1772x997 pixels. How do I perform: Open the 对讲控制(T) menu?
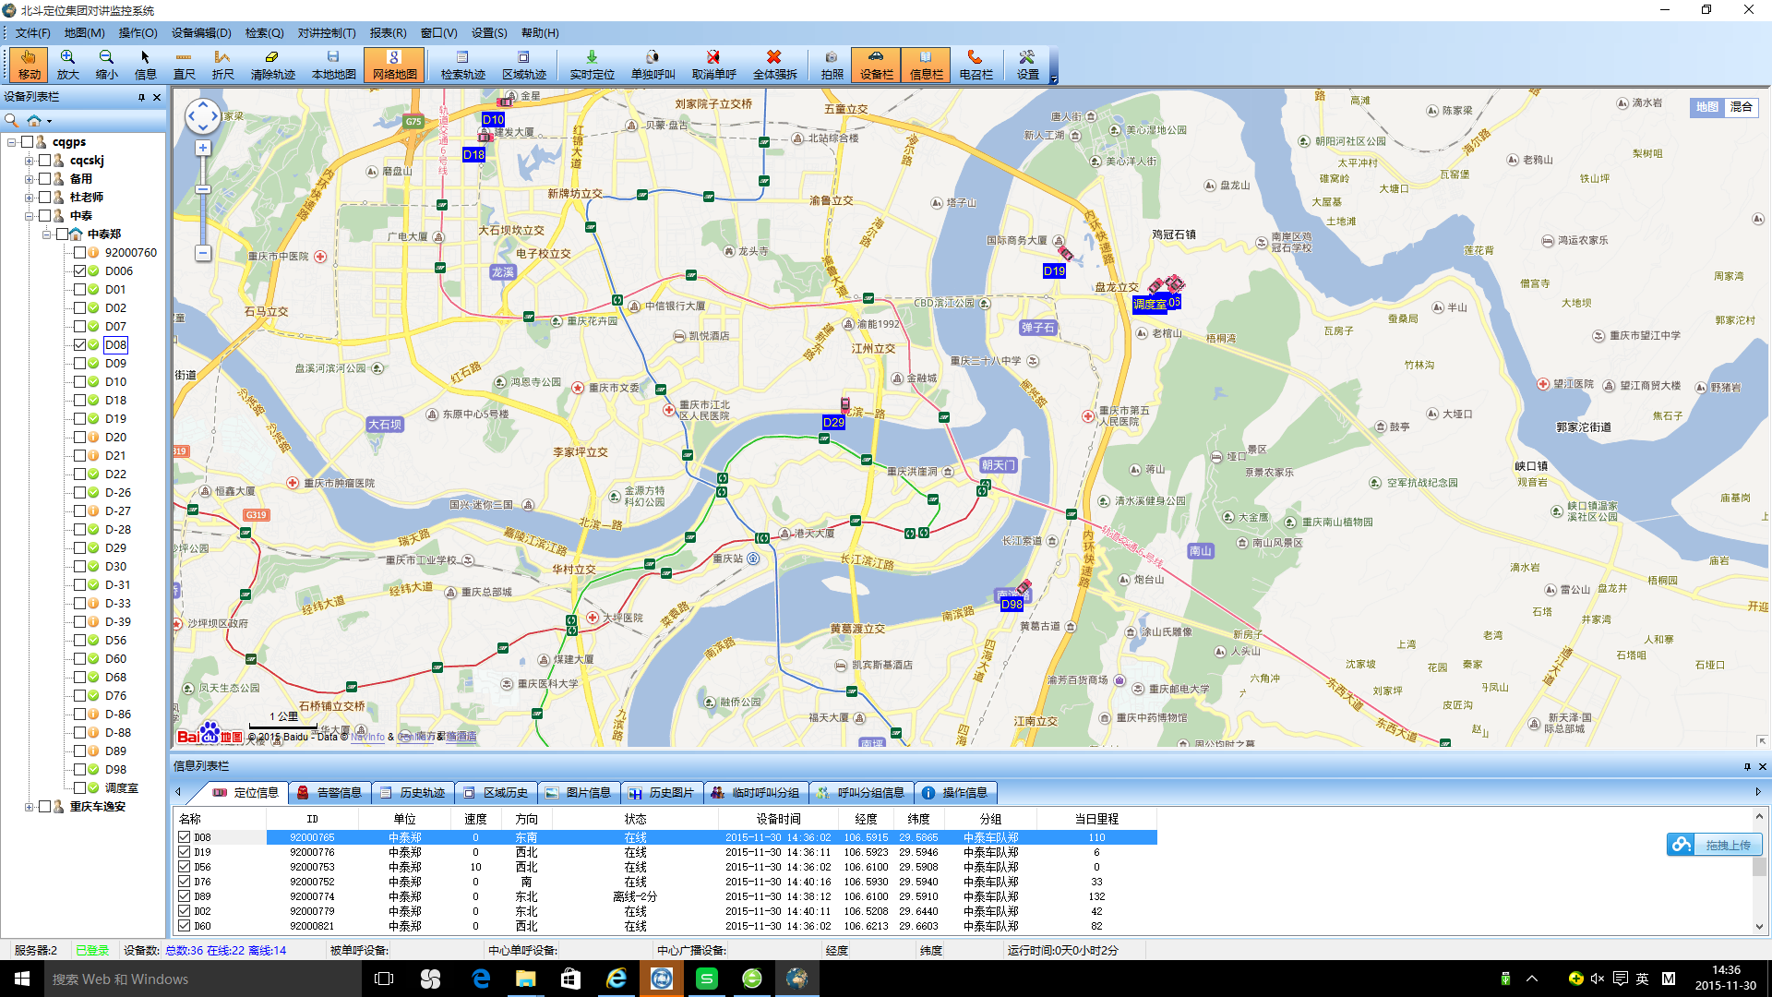[x=327, y=32]
